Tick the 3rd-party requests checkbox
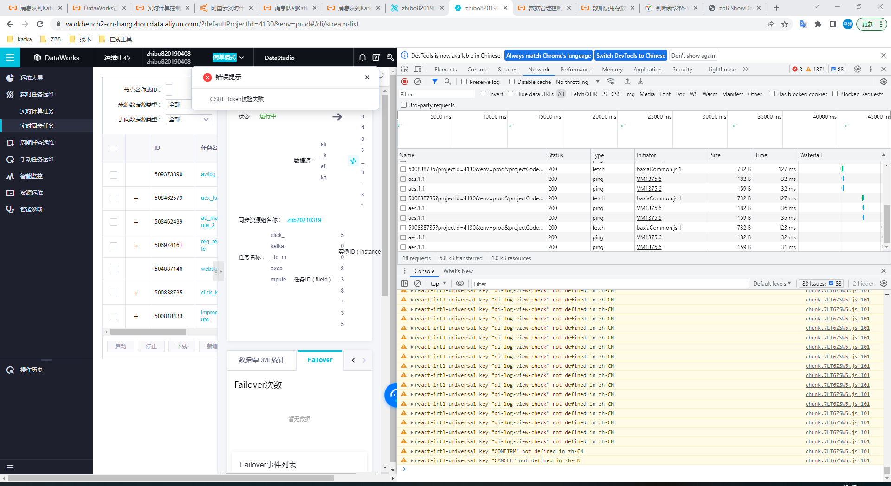Viewport: 891px width, 486px height. [x=404, y=105]
